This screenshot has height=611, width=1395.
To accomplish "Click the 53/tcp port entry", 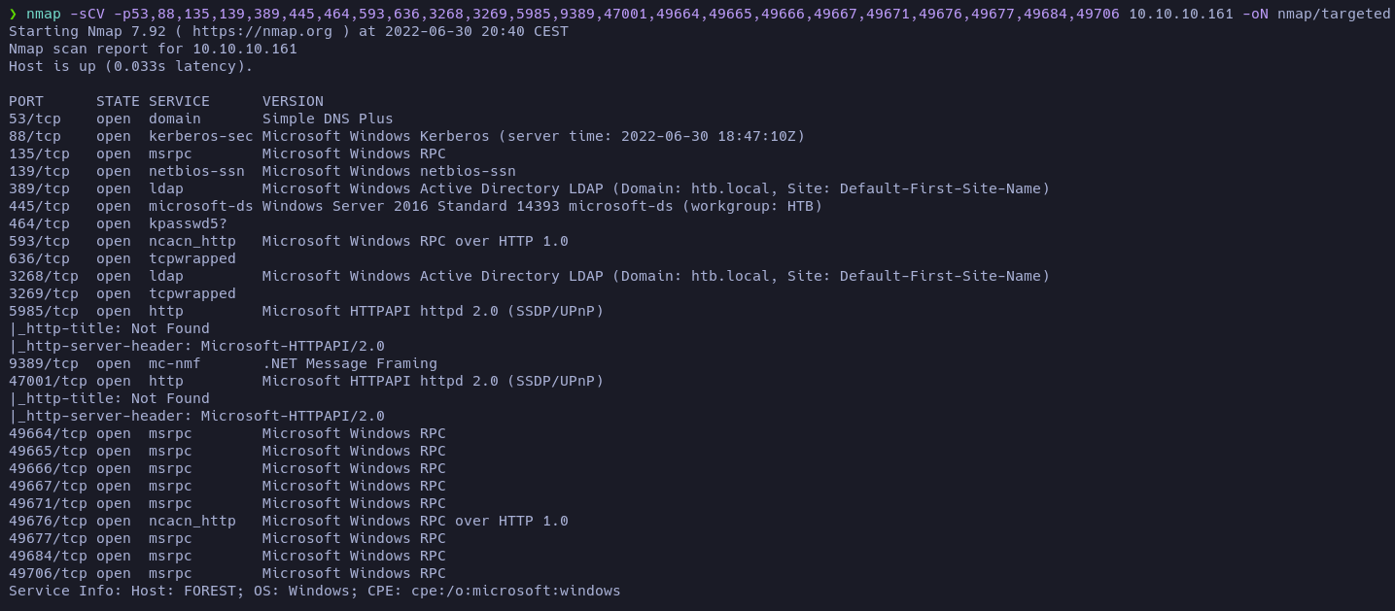I will click(35, 119).
